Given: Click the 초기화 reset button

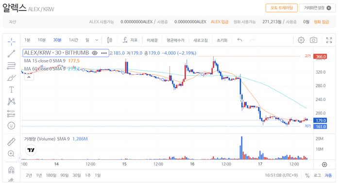Looking at the screenshot, I should tap(222, 40).
